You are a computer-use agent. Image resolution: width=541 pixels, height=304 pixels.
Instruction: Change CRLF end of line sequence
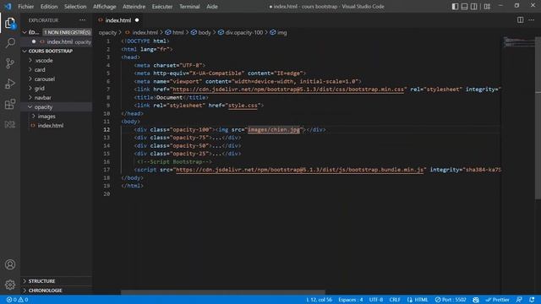pyautogui.click(x=395, y=300)
